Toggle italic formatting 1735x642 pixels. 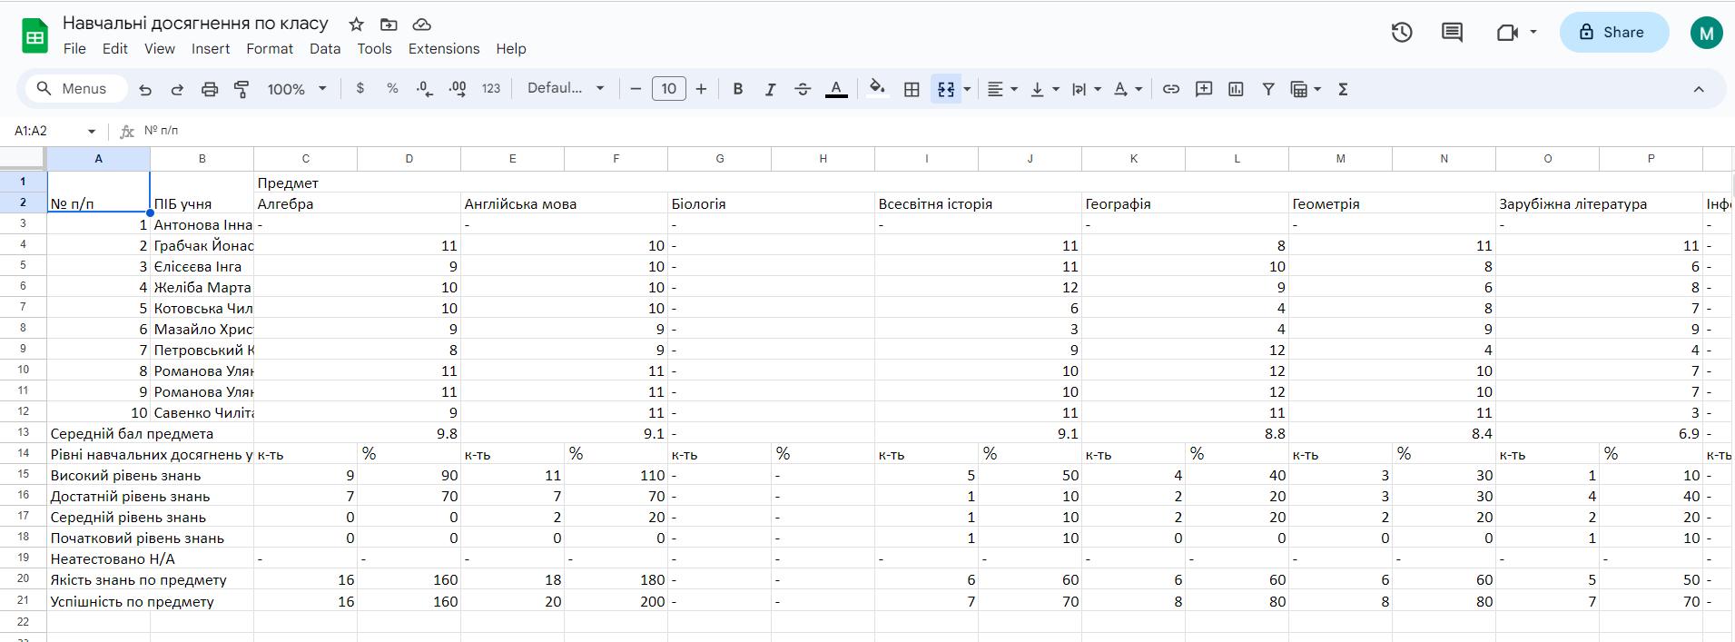770,89
